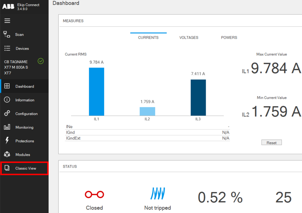This screenshot has height=213, width=302.
Task: Click the Information circle icon
Action: point(7,100)
